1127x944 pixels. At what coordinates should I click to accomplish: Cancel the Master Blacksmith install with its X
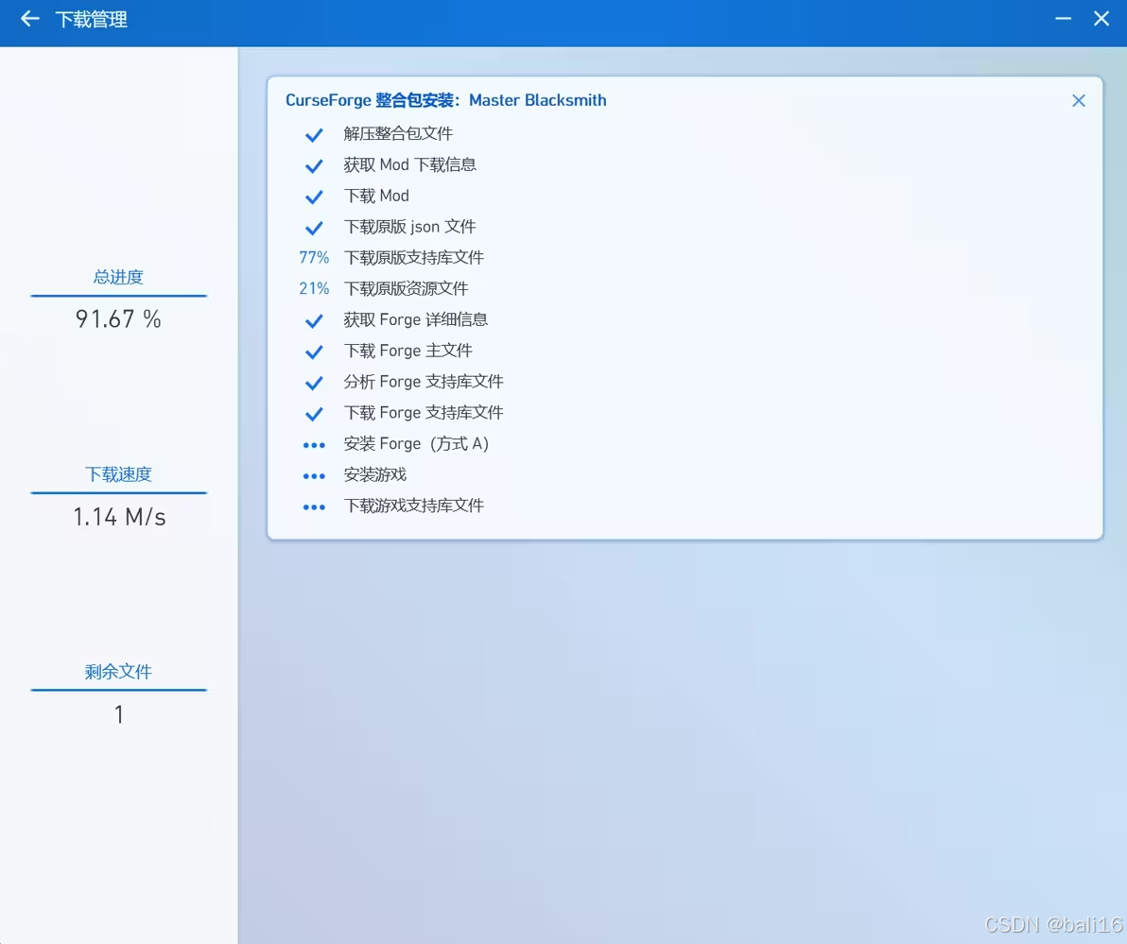point(1078,100)
